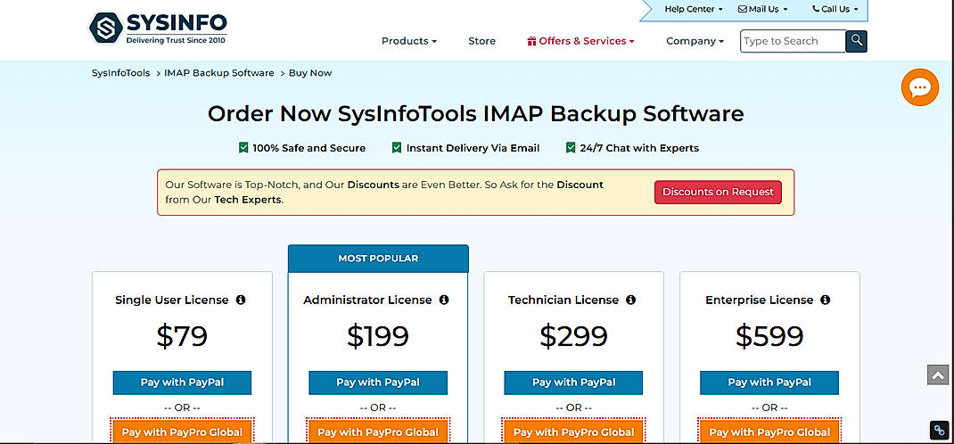This screenshot has width=954, height=444.
Task: Click the SysInfo logo
Action: (158, 28)
